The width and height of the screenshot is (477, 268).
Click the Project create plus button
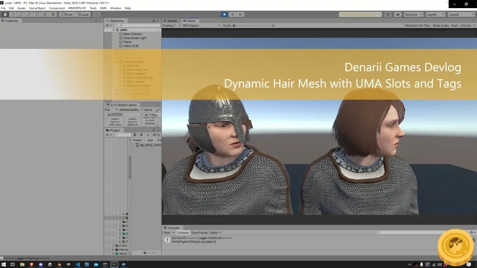108,135
